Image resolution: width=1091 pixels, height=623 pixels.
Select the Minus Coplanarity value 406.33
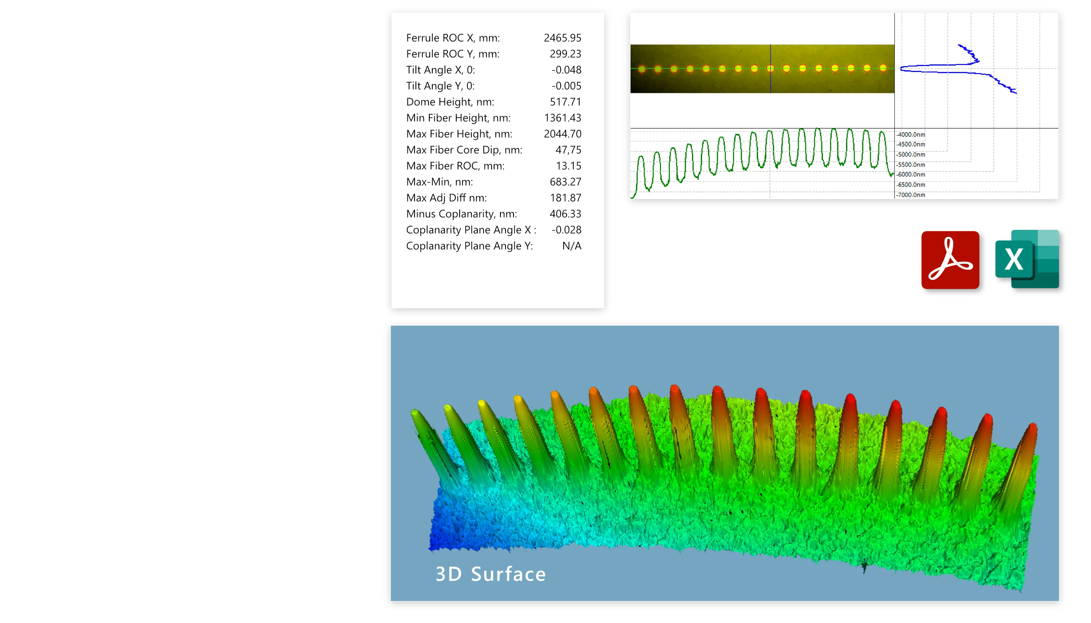point(565,213)
